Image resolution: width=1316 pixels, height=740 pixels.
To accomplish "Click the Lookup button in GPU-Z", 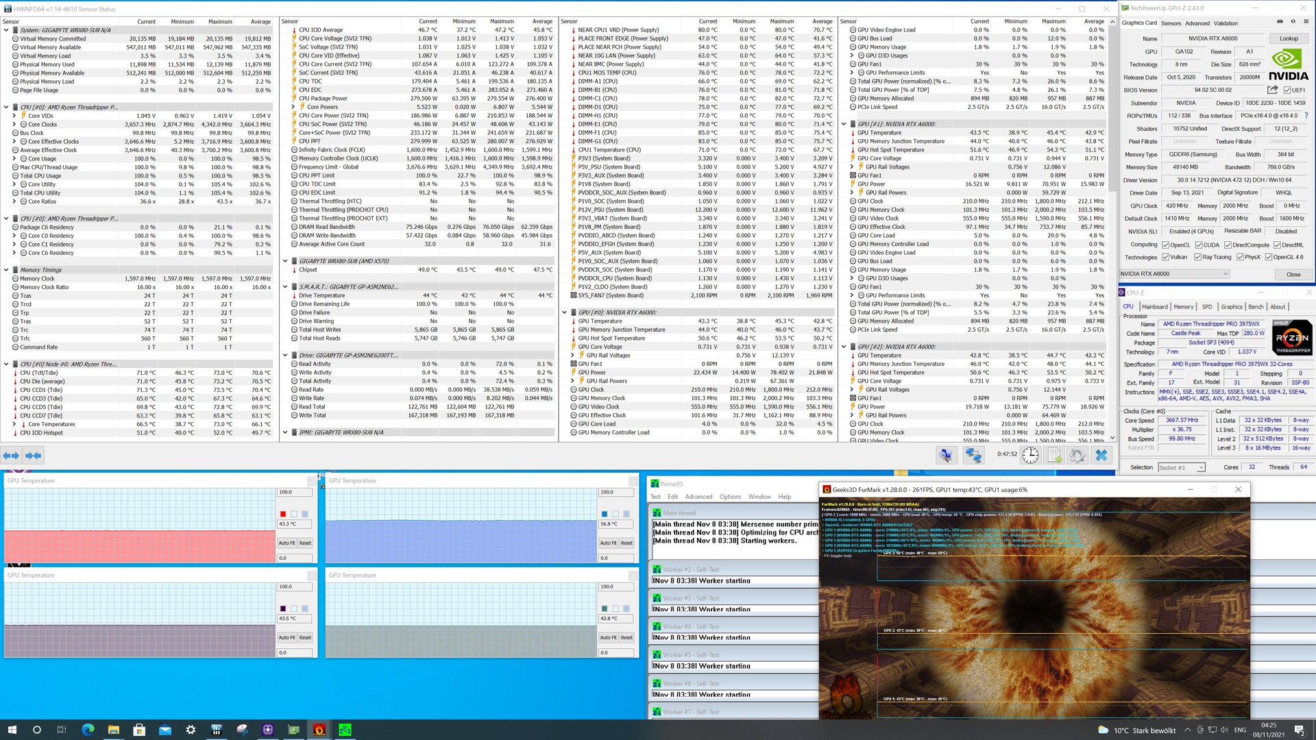I will (x=1289, y=39).
